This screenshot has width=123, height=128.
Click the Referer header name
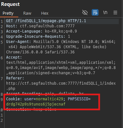coord(14,78)
